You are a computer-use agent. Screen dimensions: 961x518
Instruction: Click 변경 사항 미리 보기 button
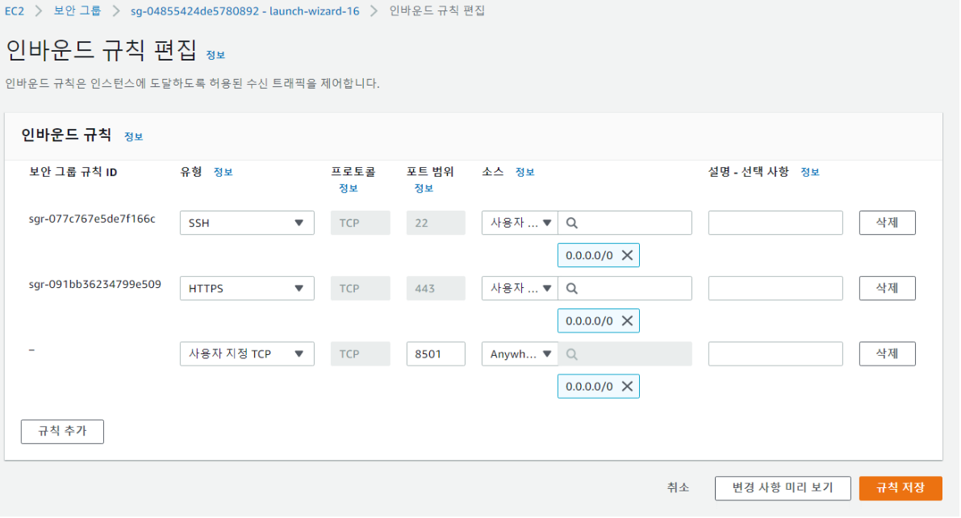click(783, 489)
